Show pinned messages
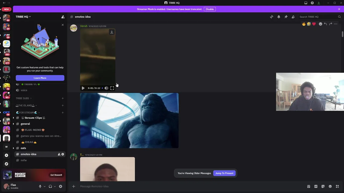The width and height of the screenshot is (344, 193). coord(286,17)
